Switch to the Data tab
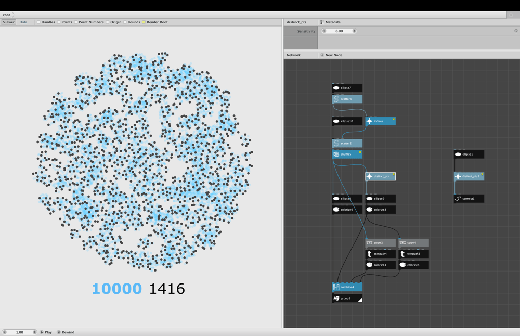The width and height of the screenshot is (520, 336). [23, 22]
